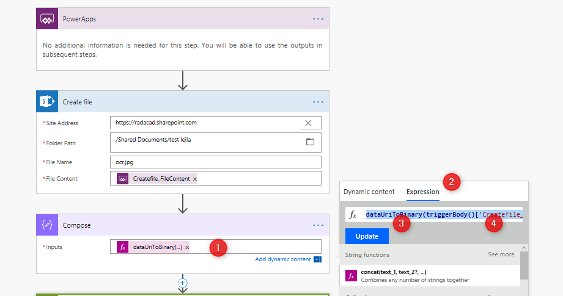This screenshot has height=296, width=563.
Task: Switch to the Dynamic content tab
Action: (369, 192)
